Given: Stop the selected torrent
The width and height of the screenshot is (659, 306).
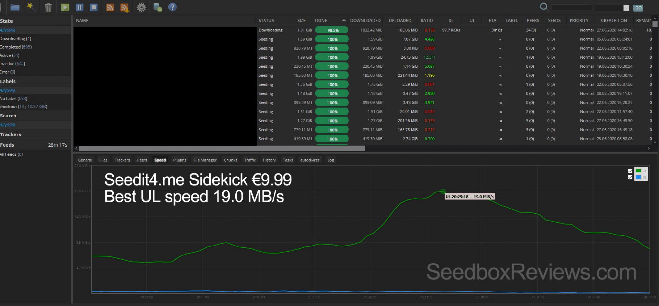Looking at the screenshot, I should [x=93, y=7].
